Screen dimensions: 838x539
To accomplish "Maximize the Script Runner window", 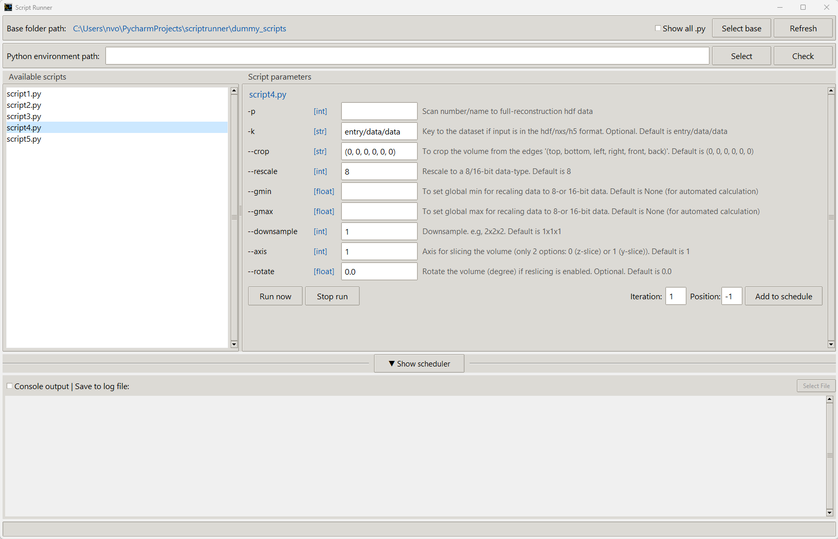I will tap(803, 7).
